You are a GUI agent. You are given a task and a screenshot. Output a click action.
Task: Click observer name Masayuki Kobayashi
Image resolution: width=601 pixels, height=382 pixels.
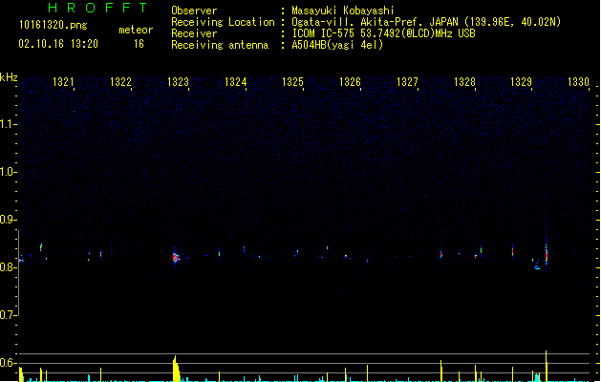coord(343,11)
